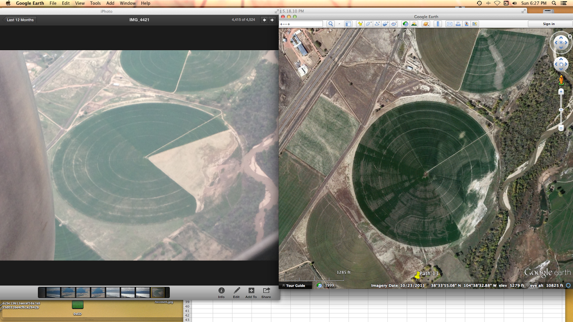Click the Google Earth search magnifier button
The image size is (573, 322).
pos(331,24)
